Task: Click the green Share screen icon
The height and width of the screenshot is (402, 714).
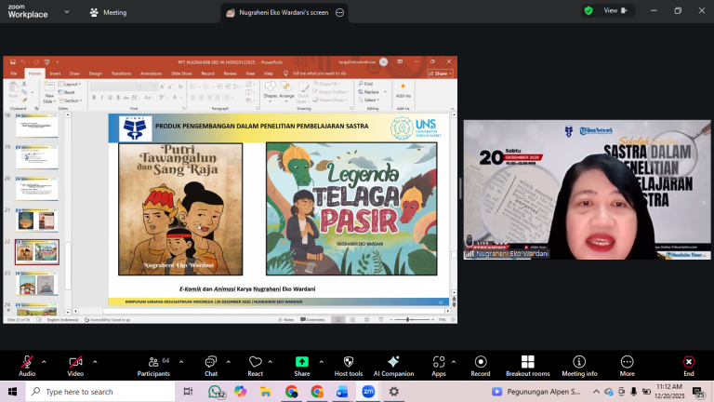Action: 302,362
